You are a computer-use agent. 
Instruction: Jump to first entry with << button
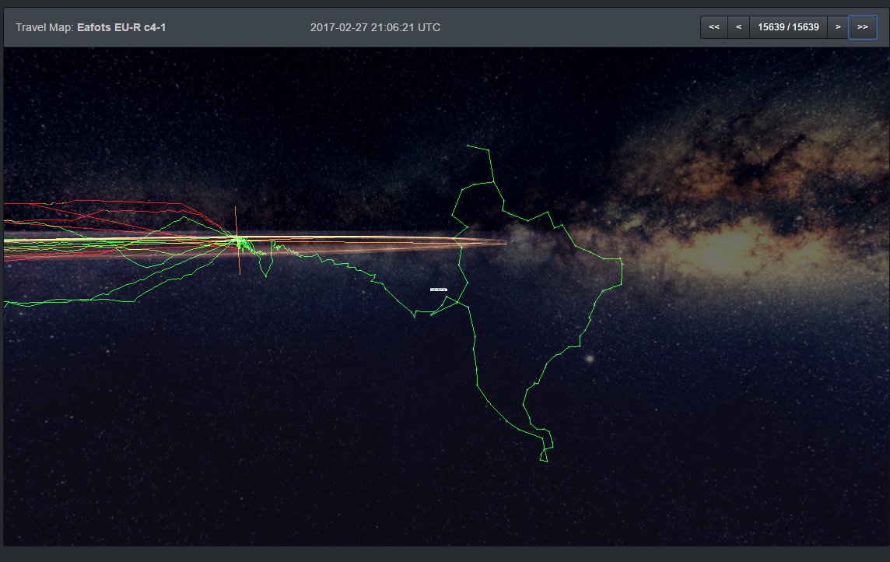714,27
